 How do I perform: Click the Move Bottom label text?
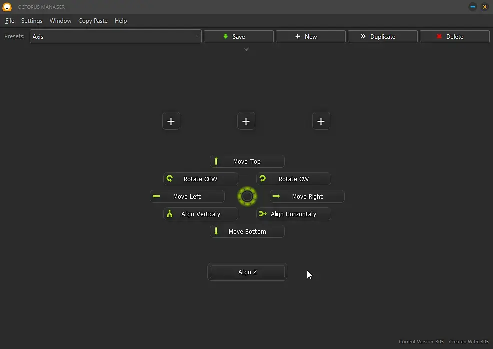[247, 231]
